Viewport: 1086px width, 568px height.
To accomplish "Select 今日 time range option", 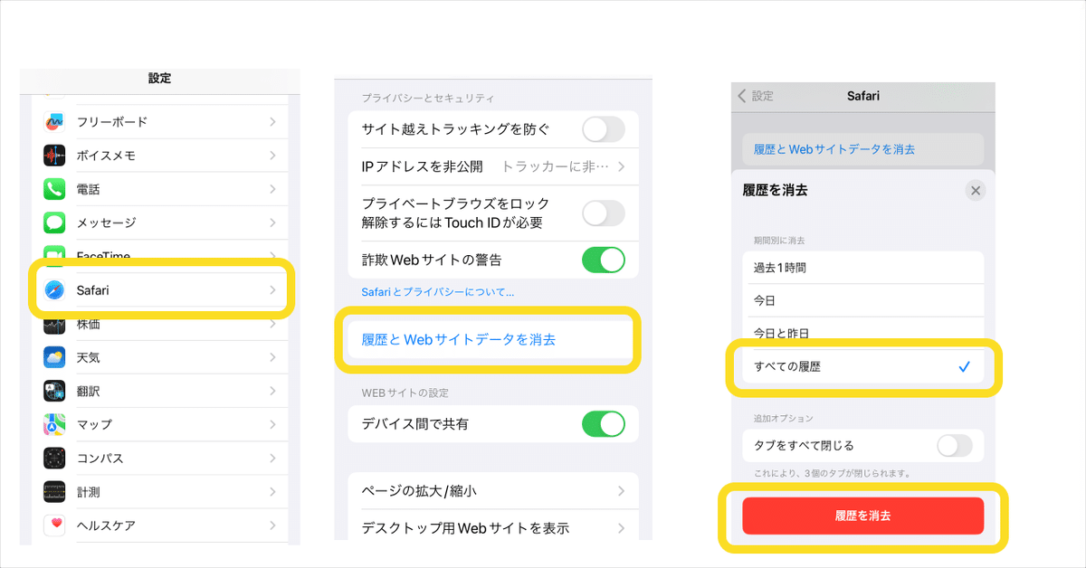I will [x=862, y=300].
